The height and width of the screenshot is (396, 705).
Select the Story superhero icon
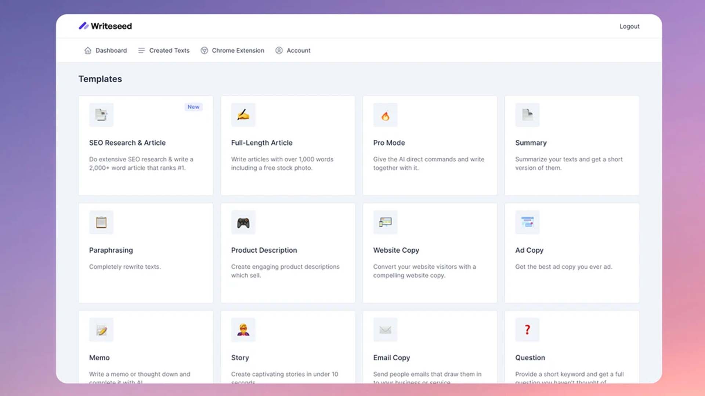[x=243, y=330]
